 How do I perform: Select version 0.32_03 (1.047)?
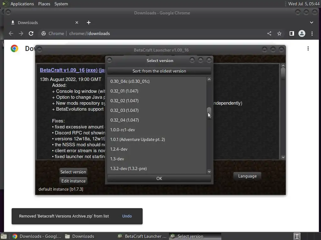(x=157, y=110)
